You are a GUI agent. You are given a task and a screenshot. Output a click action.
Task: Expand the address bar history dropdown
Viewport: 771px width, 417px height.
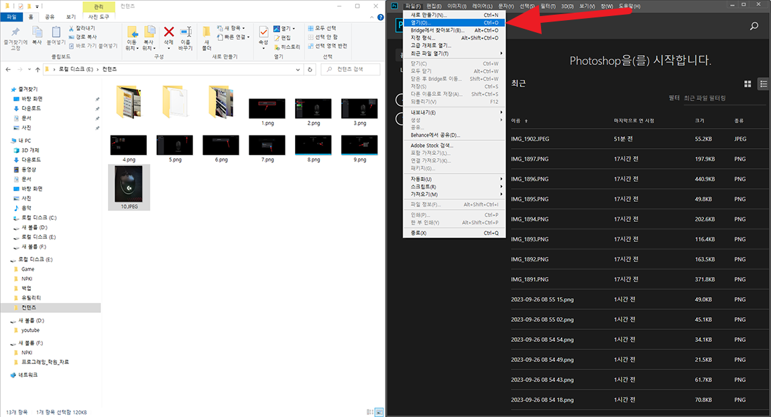click(298, 69)
